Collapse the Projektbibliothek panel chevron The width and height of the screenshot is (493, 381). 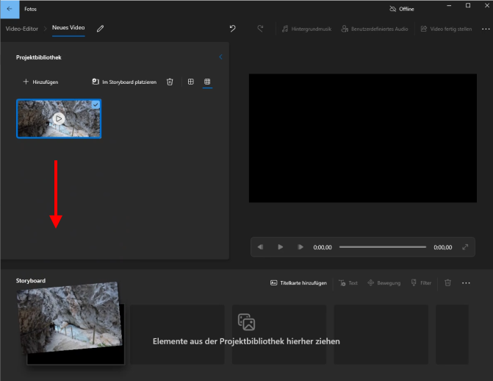[x=221, y=57]
